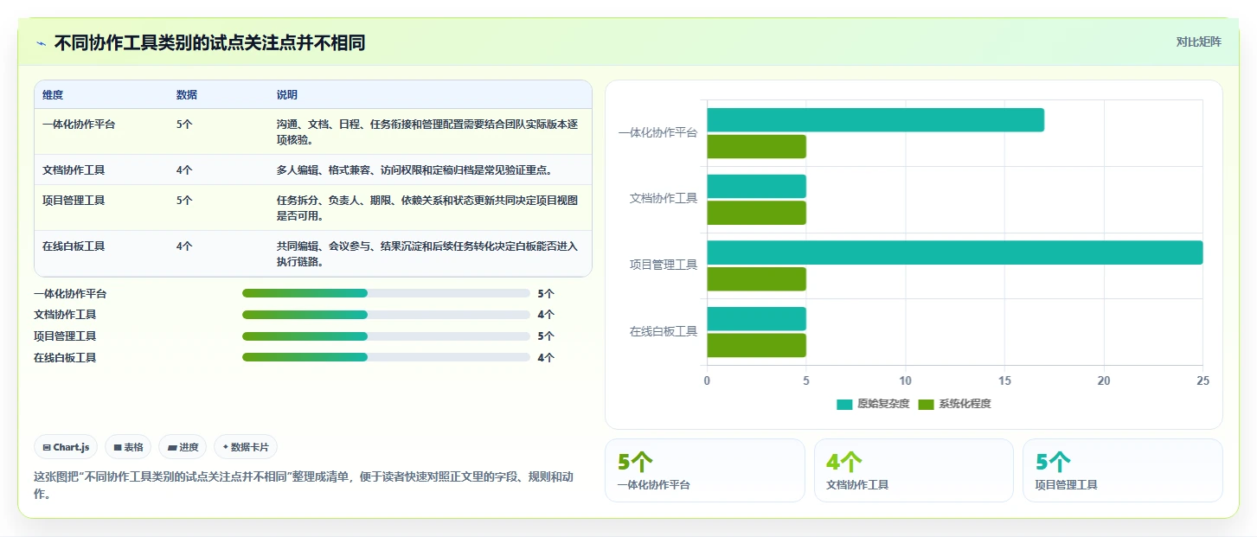Click the 在线白板工具 progress bar
The image size is (1257, 537).
pyautogui.click(x=386, y=357)
